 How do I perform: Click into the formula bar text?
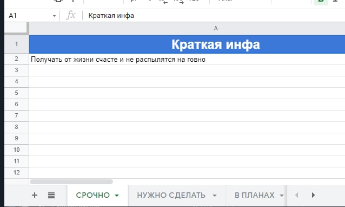pyautogui.click(x=111, y=16)
